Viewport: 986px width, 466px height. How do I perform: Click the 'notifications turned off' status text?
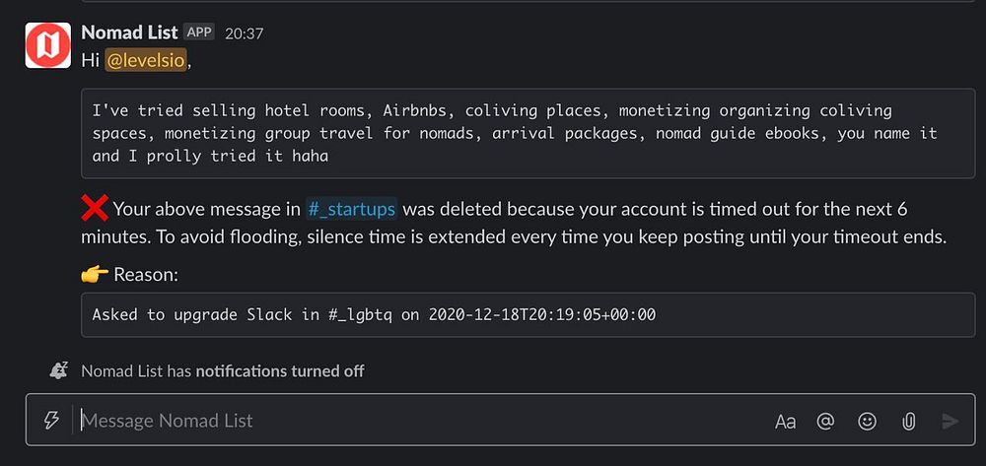point(280,371)
